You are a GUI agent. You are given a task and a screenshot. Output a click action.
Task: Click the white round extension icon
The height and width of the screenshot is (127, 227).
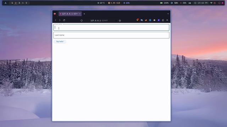[x=155, y=20]
